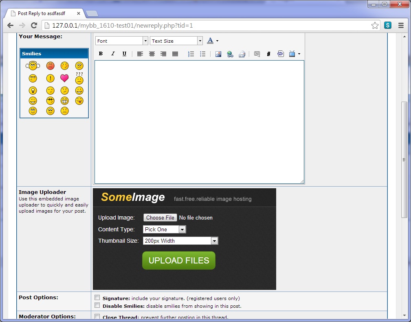The width and height of the screenshot is (411, 322).
Task: Center align the message text
Action: point(152,54)
